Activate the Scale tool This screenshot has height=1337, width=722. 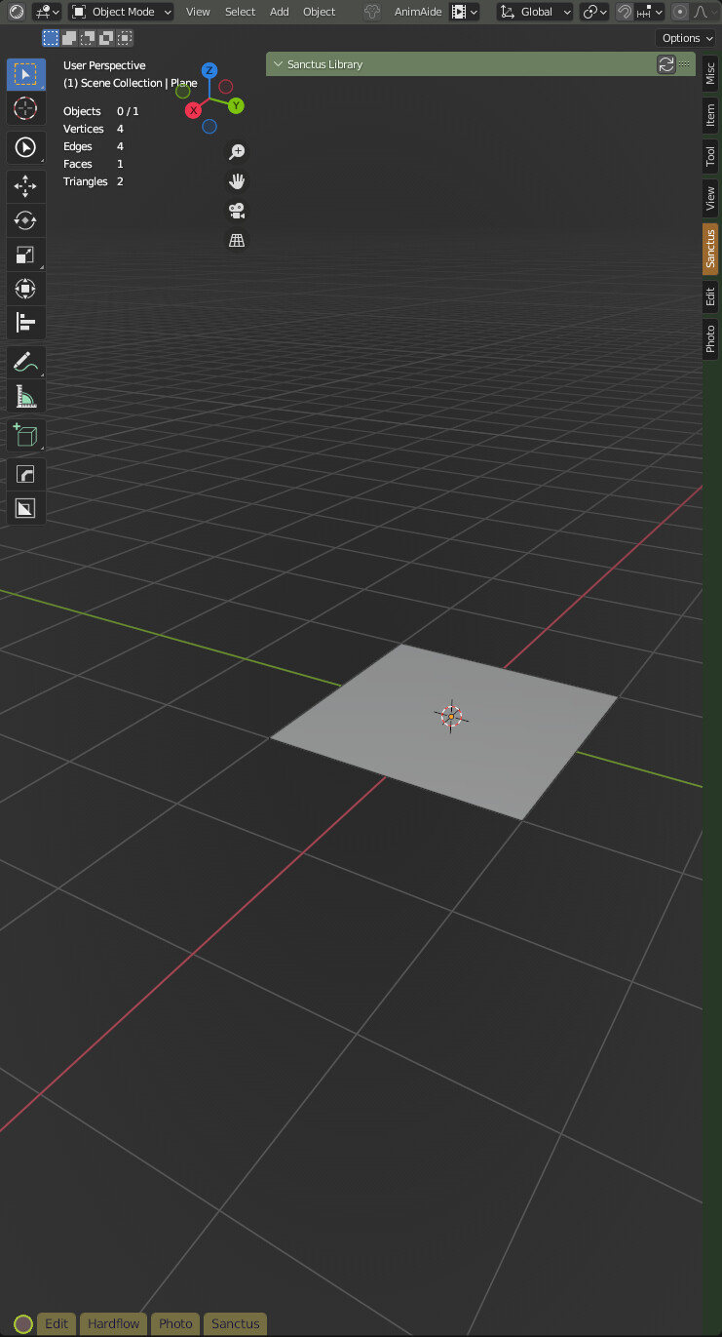coord(26,255)
